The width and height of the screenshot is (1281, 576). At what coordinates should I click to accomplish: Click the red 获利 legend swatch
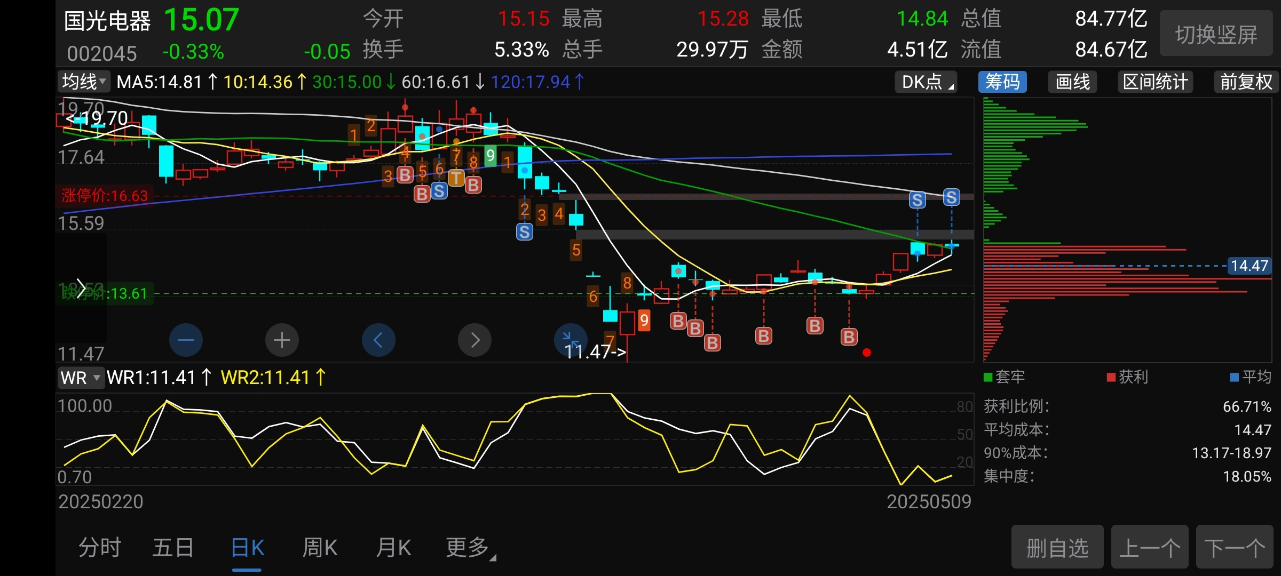(1111, 377)
